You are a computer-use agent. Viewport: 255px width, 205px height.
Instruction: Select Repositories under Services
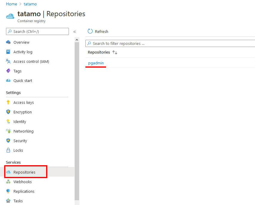24,172
